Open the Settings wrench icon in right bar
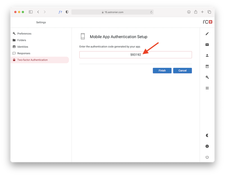 pyautogui.click(x=207, y=77)
